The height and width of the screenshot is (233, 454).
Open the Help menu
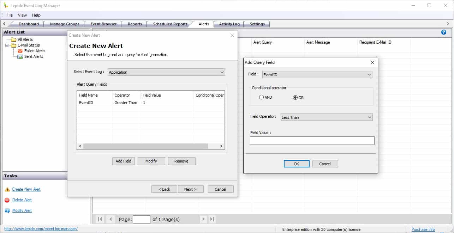(36, 15)
